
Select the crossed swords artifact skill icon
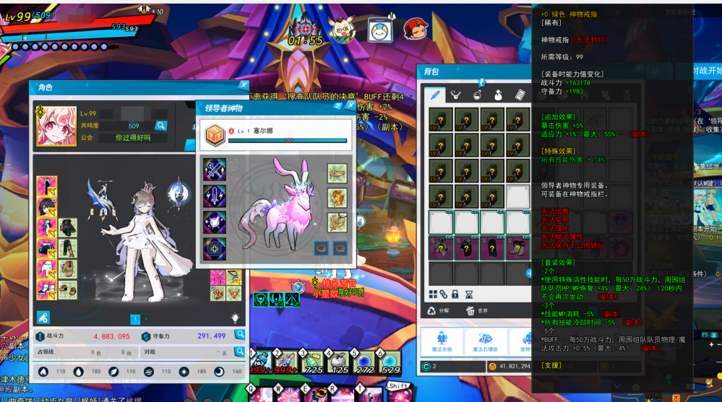215,170
